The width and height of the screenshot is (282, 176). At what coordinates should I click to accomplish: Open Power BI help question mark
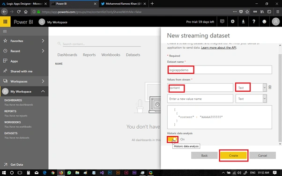pos(253,22)
